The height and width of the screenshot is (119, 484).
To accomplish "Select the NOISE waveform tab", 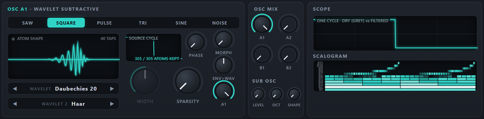I will pyautogui.click(x=220, y=23).
